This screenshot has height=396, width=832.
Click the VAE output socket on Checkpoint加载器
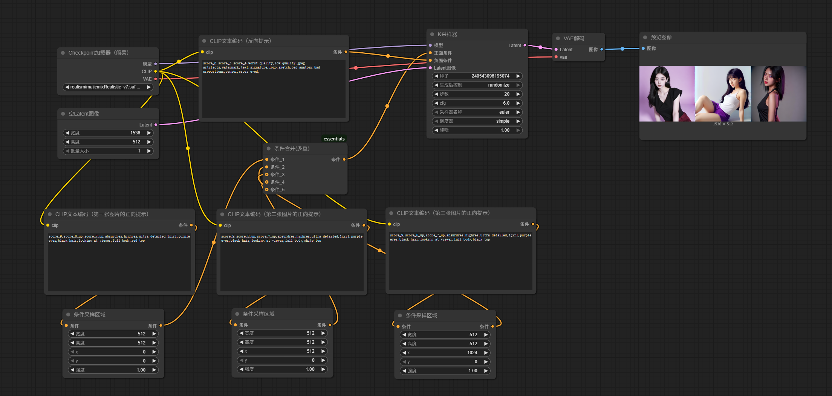[155, 79]
